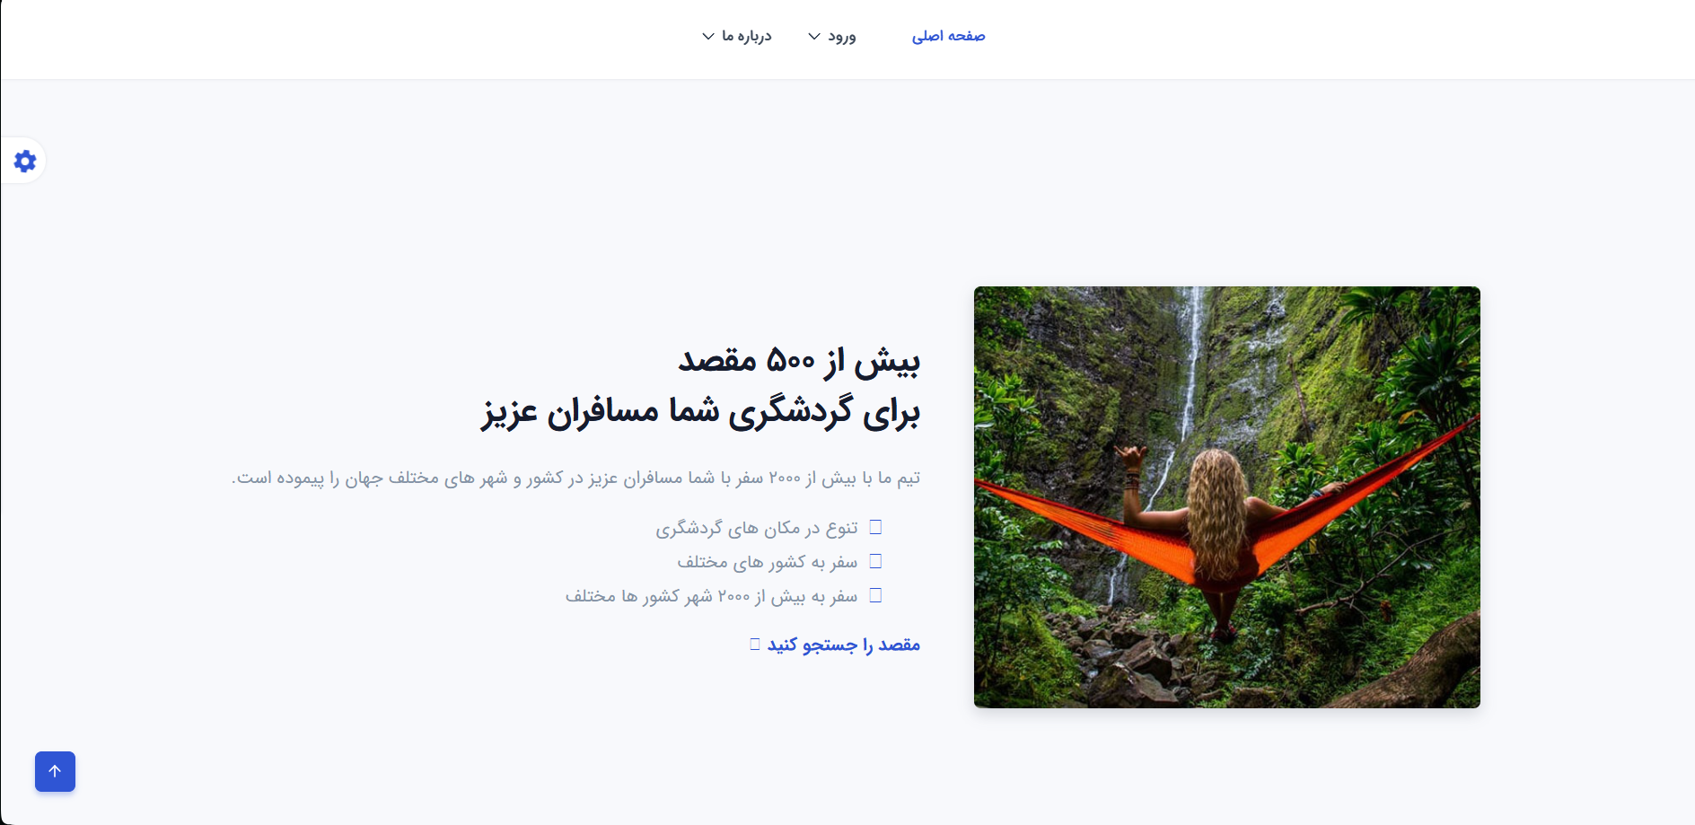The width and height of the screenshot is (1695, 825).
Task: Select the list item تنوع در مکان های گردشگری
Action: click(757, 528)
